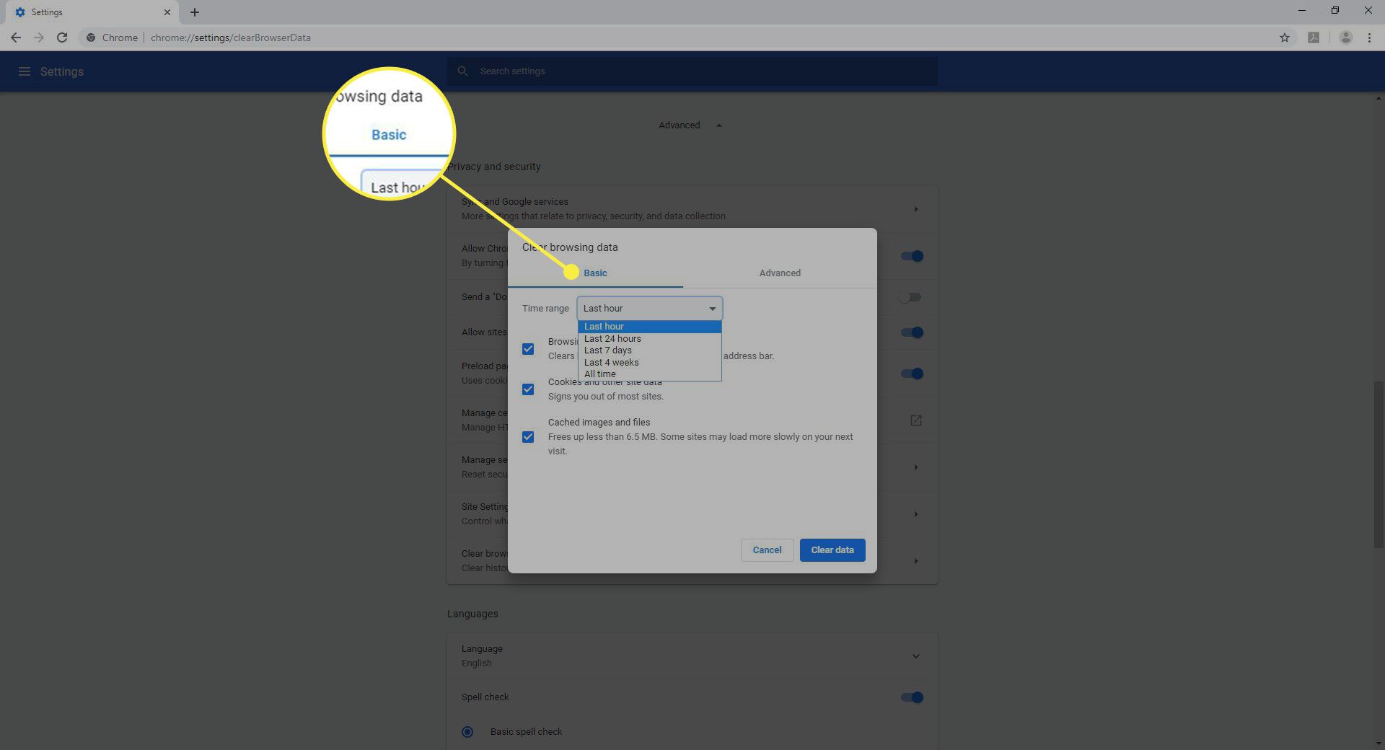Expand the Manage security keys row arrow
This screenshot has height=750, width=1385.
[x=916, y=467]
